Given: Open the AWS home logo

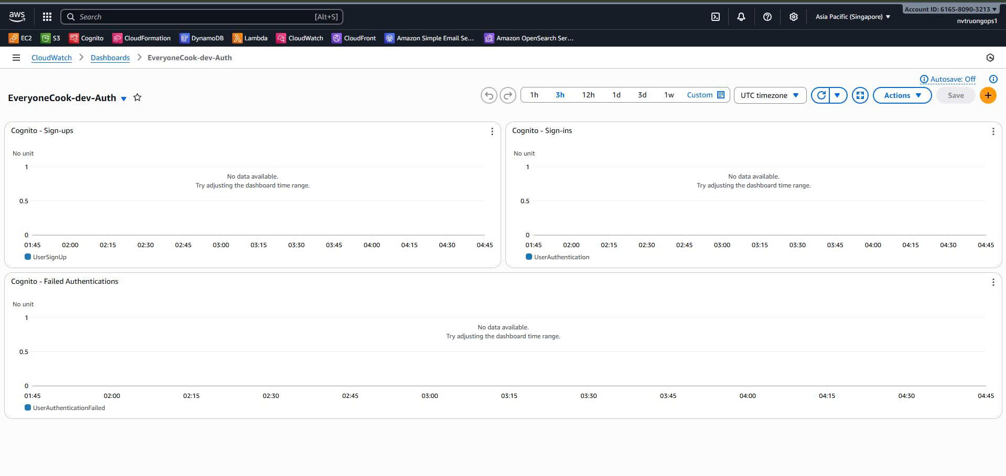Looking at the screenshot, I should [17, 17].
